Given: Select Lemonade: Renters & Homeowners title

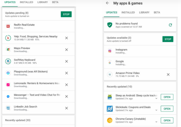Looking at the screenshot, I should pos(37,83).
